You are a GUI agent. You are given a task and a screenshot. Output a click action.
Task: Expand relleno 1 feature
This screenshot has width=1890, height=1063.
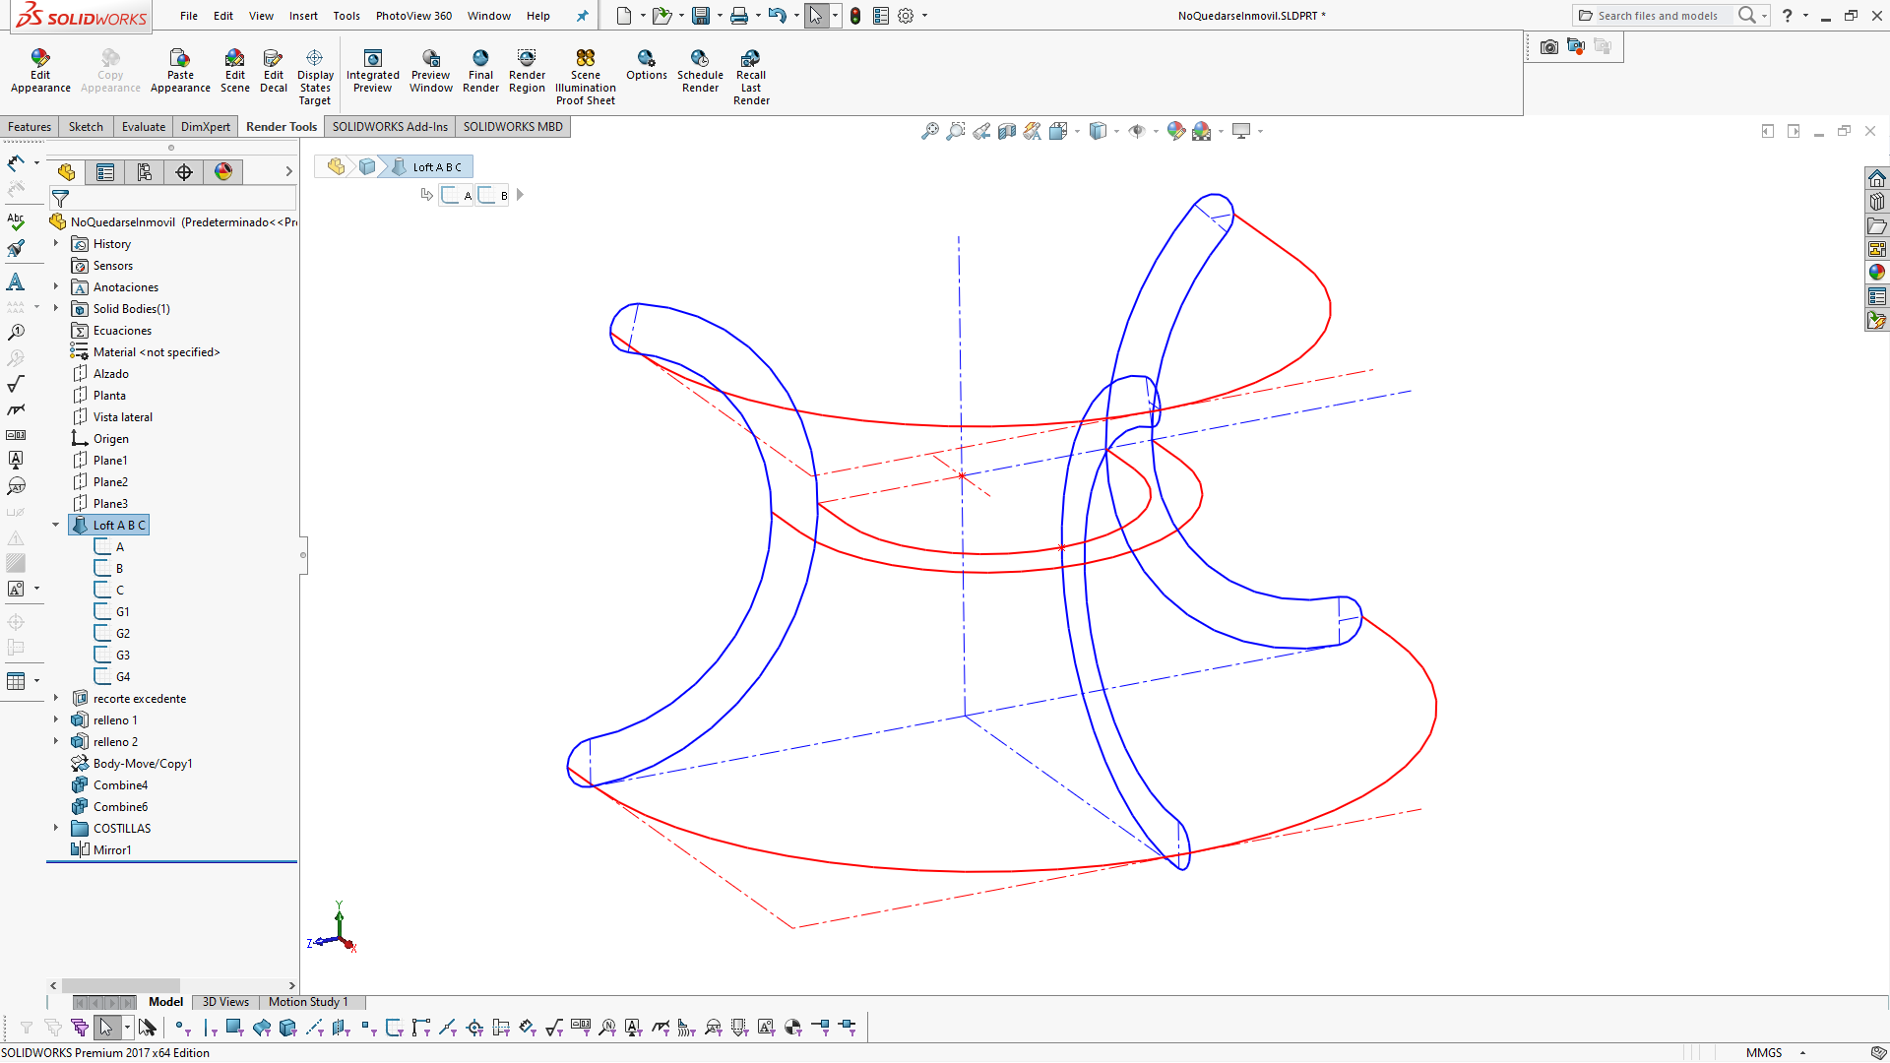click(x=56, y=719)
